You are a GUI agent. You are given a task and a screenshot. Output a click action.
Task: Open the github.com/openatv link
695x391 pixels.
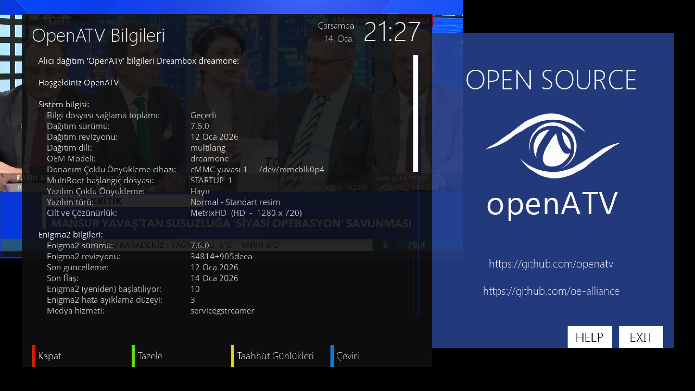[x=551, y=264]
